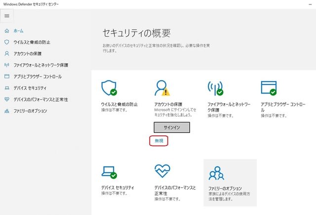Click デバイスのパフォーマンスと正常性 tile title

tap(175, 190)
